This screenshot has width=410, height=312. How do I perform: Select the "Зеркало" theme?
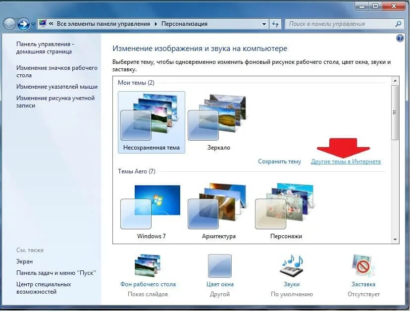[218, 122]
